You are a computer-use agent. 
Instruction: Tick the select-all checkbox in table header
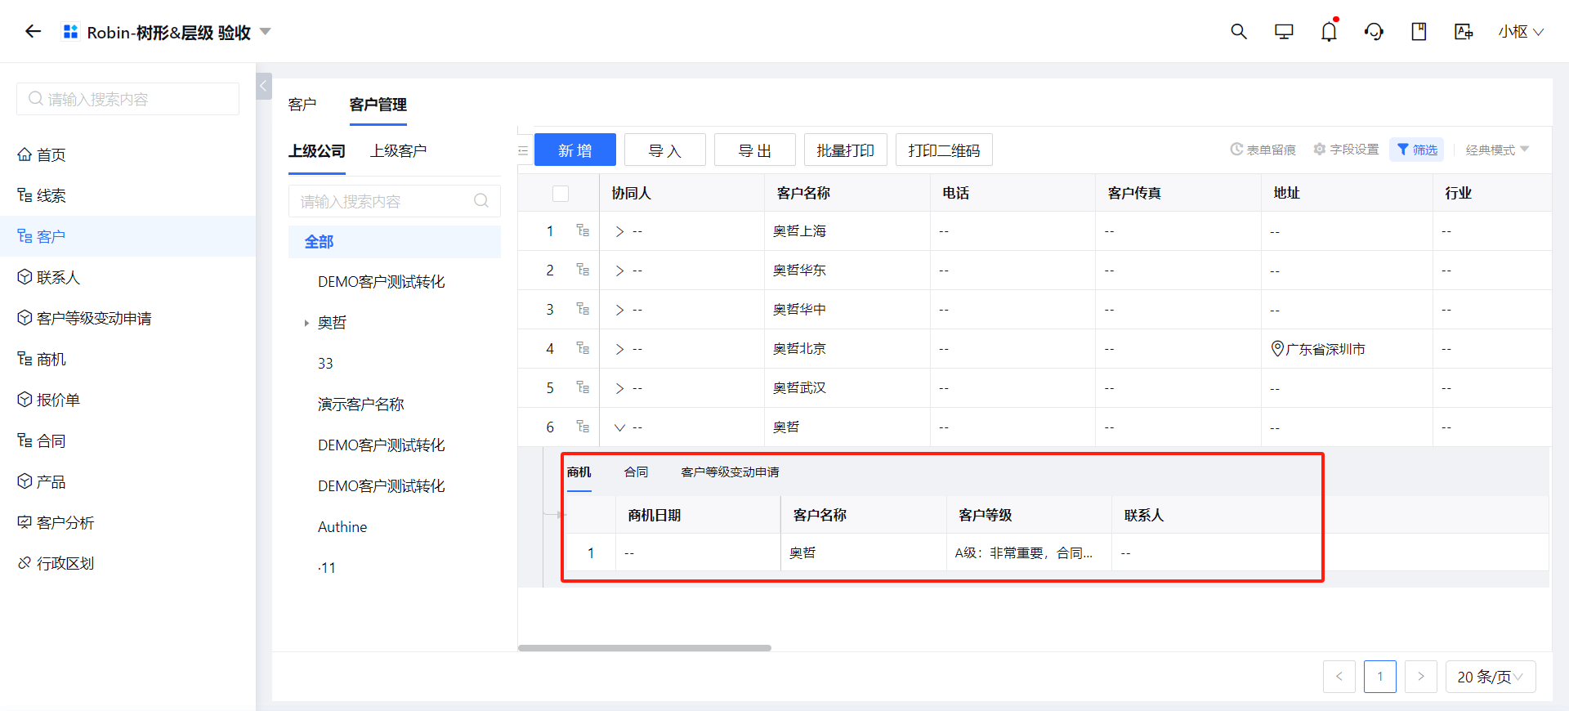(x=561, y=194)
